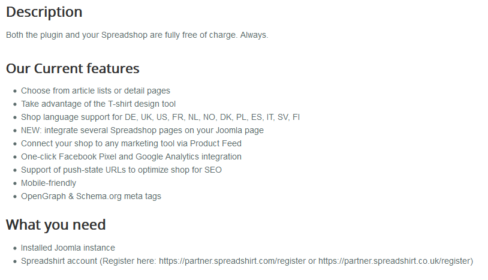Click the Spreadshirt account text

click(x=59, y=261)
